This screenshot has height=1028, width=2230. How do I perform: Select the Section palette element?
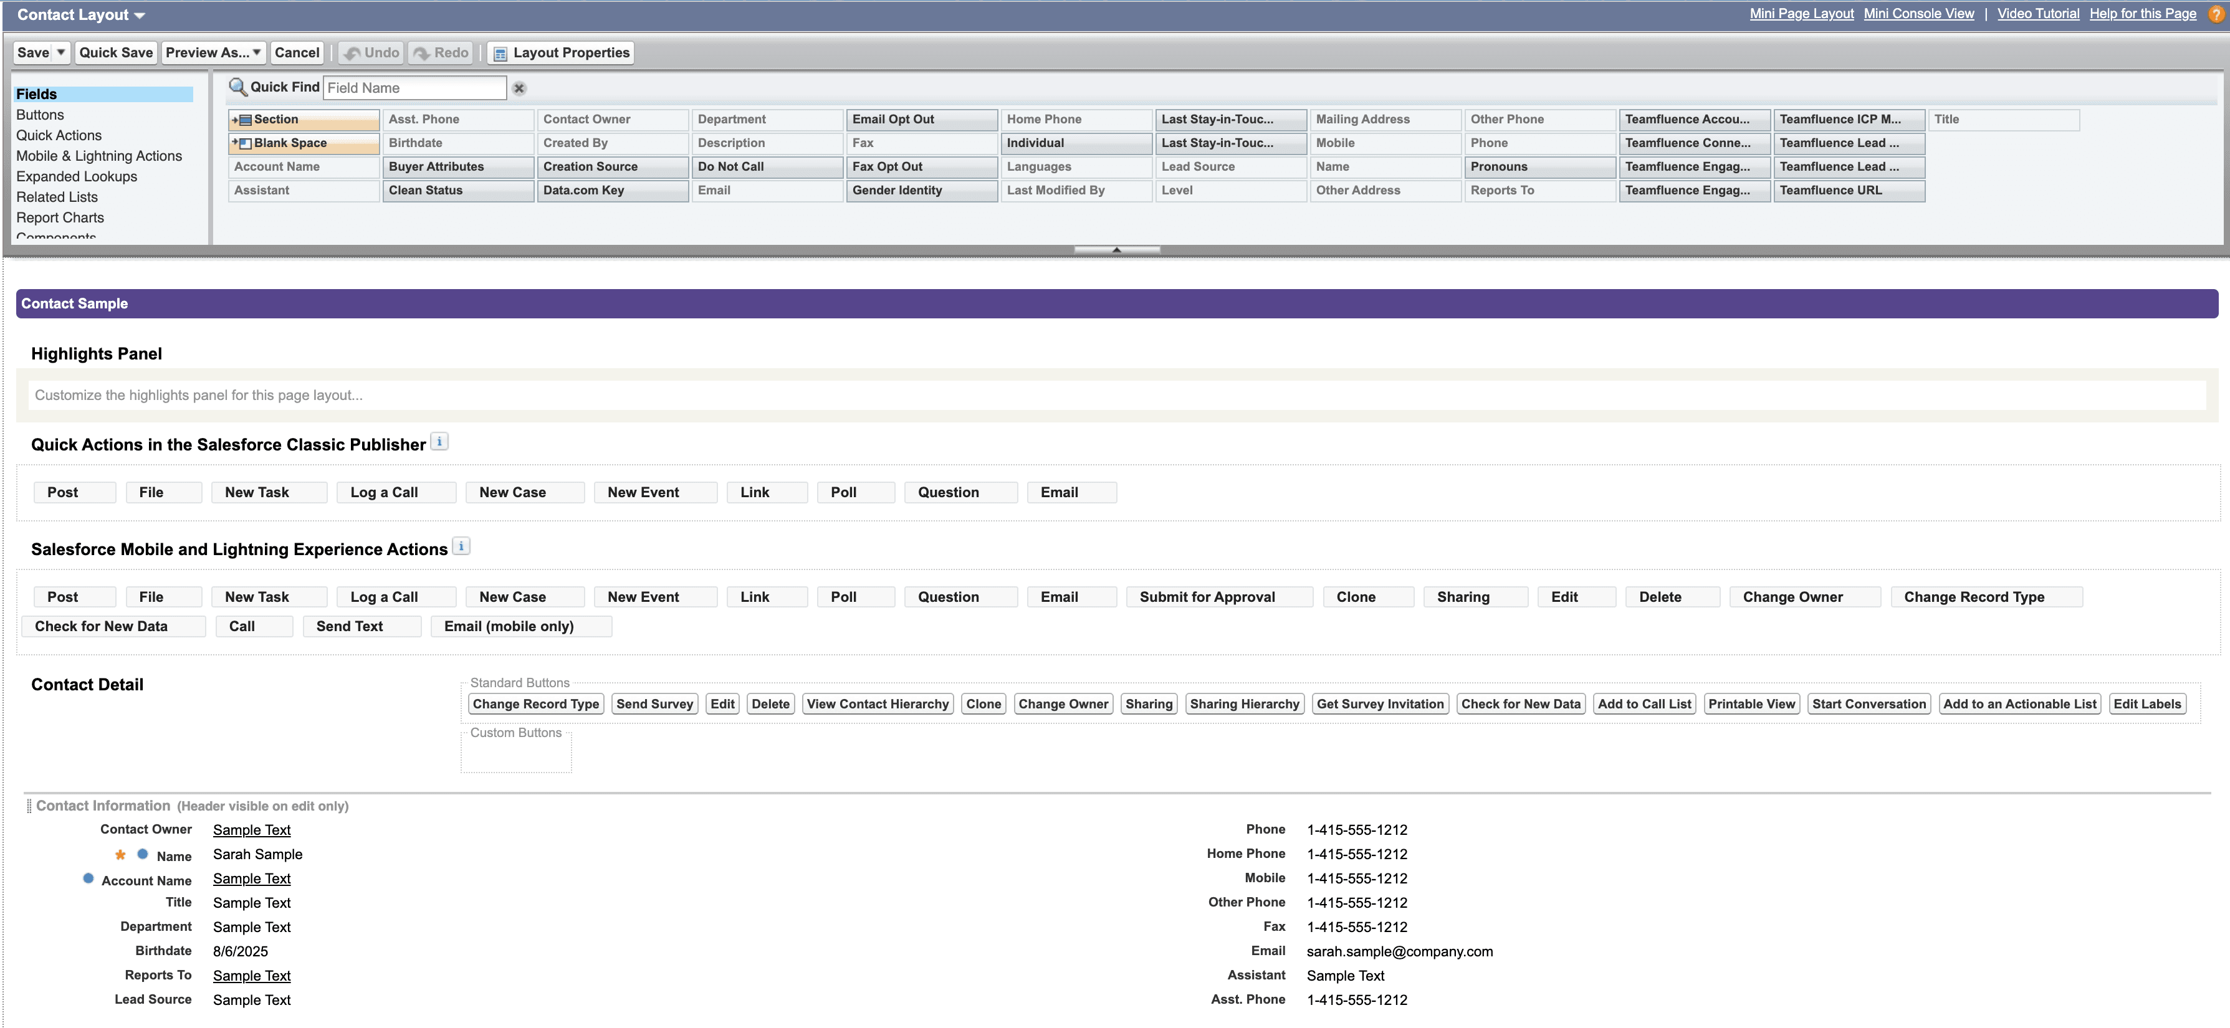(x=303, y=120)
